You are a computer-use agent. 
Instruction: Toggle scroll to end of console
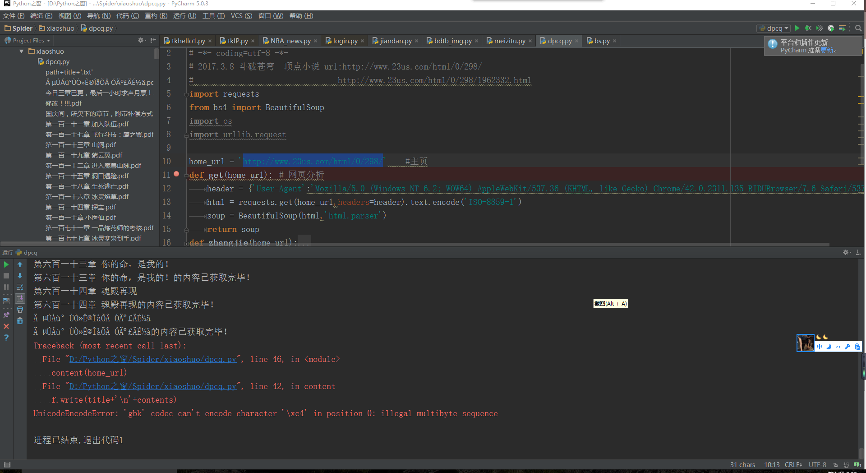(20, 298)
